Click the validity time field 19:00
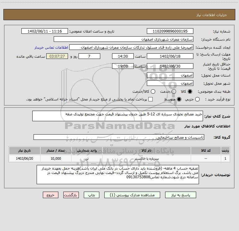 123,66
